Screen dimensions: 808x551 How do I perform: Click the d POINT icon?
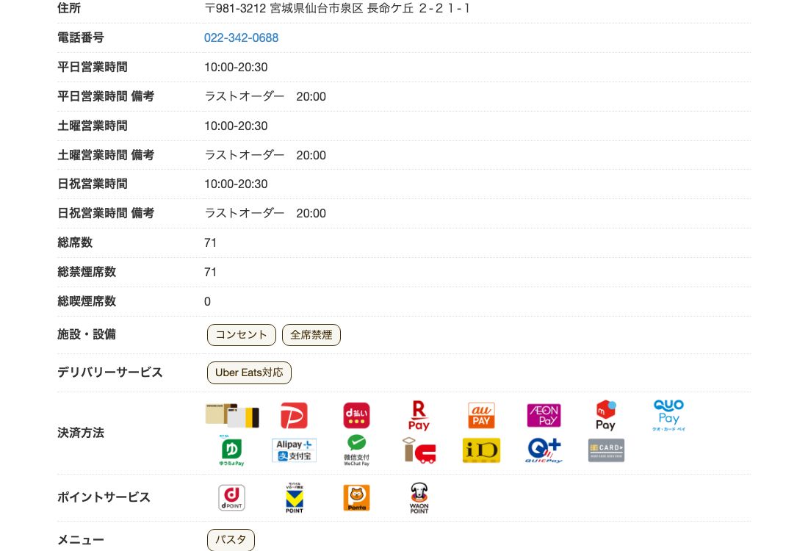coord(231,498)
